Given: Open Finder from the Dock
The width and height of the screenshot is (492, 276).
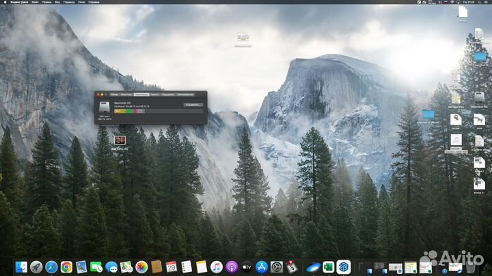Looking at the screenshot, I should pos(21,267).
